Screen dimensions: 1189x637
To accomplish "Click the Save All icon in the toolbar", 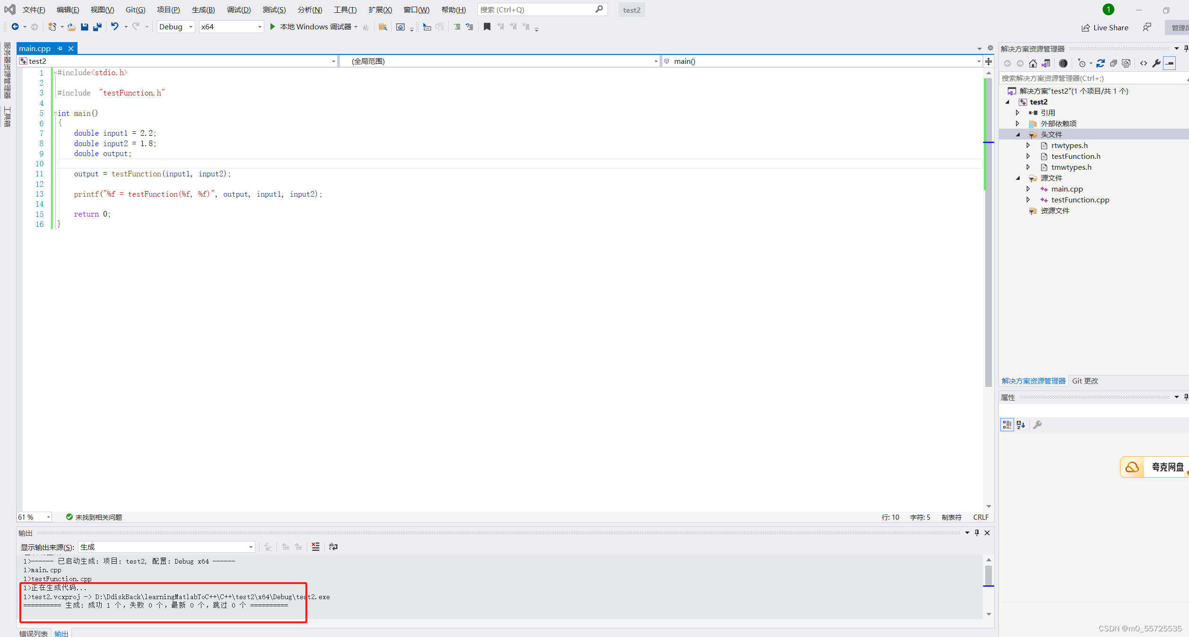I will point(98,27).
